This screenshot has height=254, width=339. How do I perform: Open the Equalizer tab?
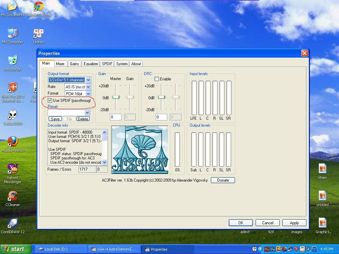click(x=91, y=64)
